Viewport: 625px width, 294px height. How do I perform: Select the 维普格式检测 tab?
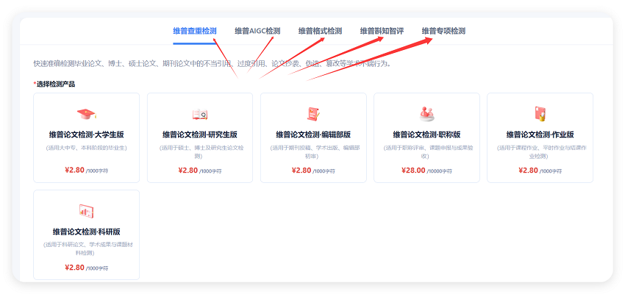(320, 31)
